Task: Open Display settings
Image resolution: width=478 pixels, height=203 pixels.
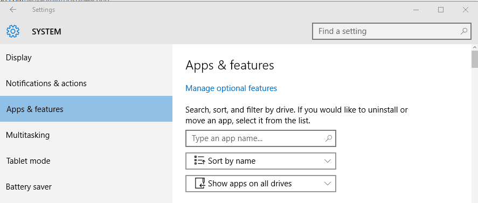Action: [x=86, y=58]
